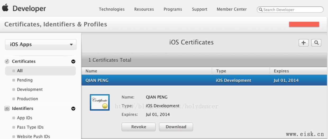Select Development certificates in sidebar
Viewport: 328px width, 139px height.
[x=30, y=89]
